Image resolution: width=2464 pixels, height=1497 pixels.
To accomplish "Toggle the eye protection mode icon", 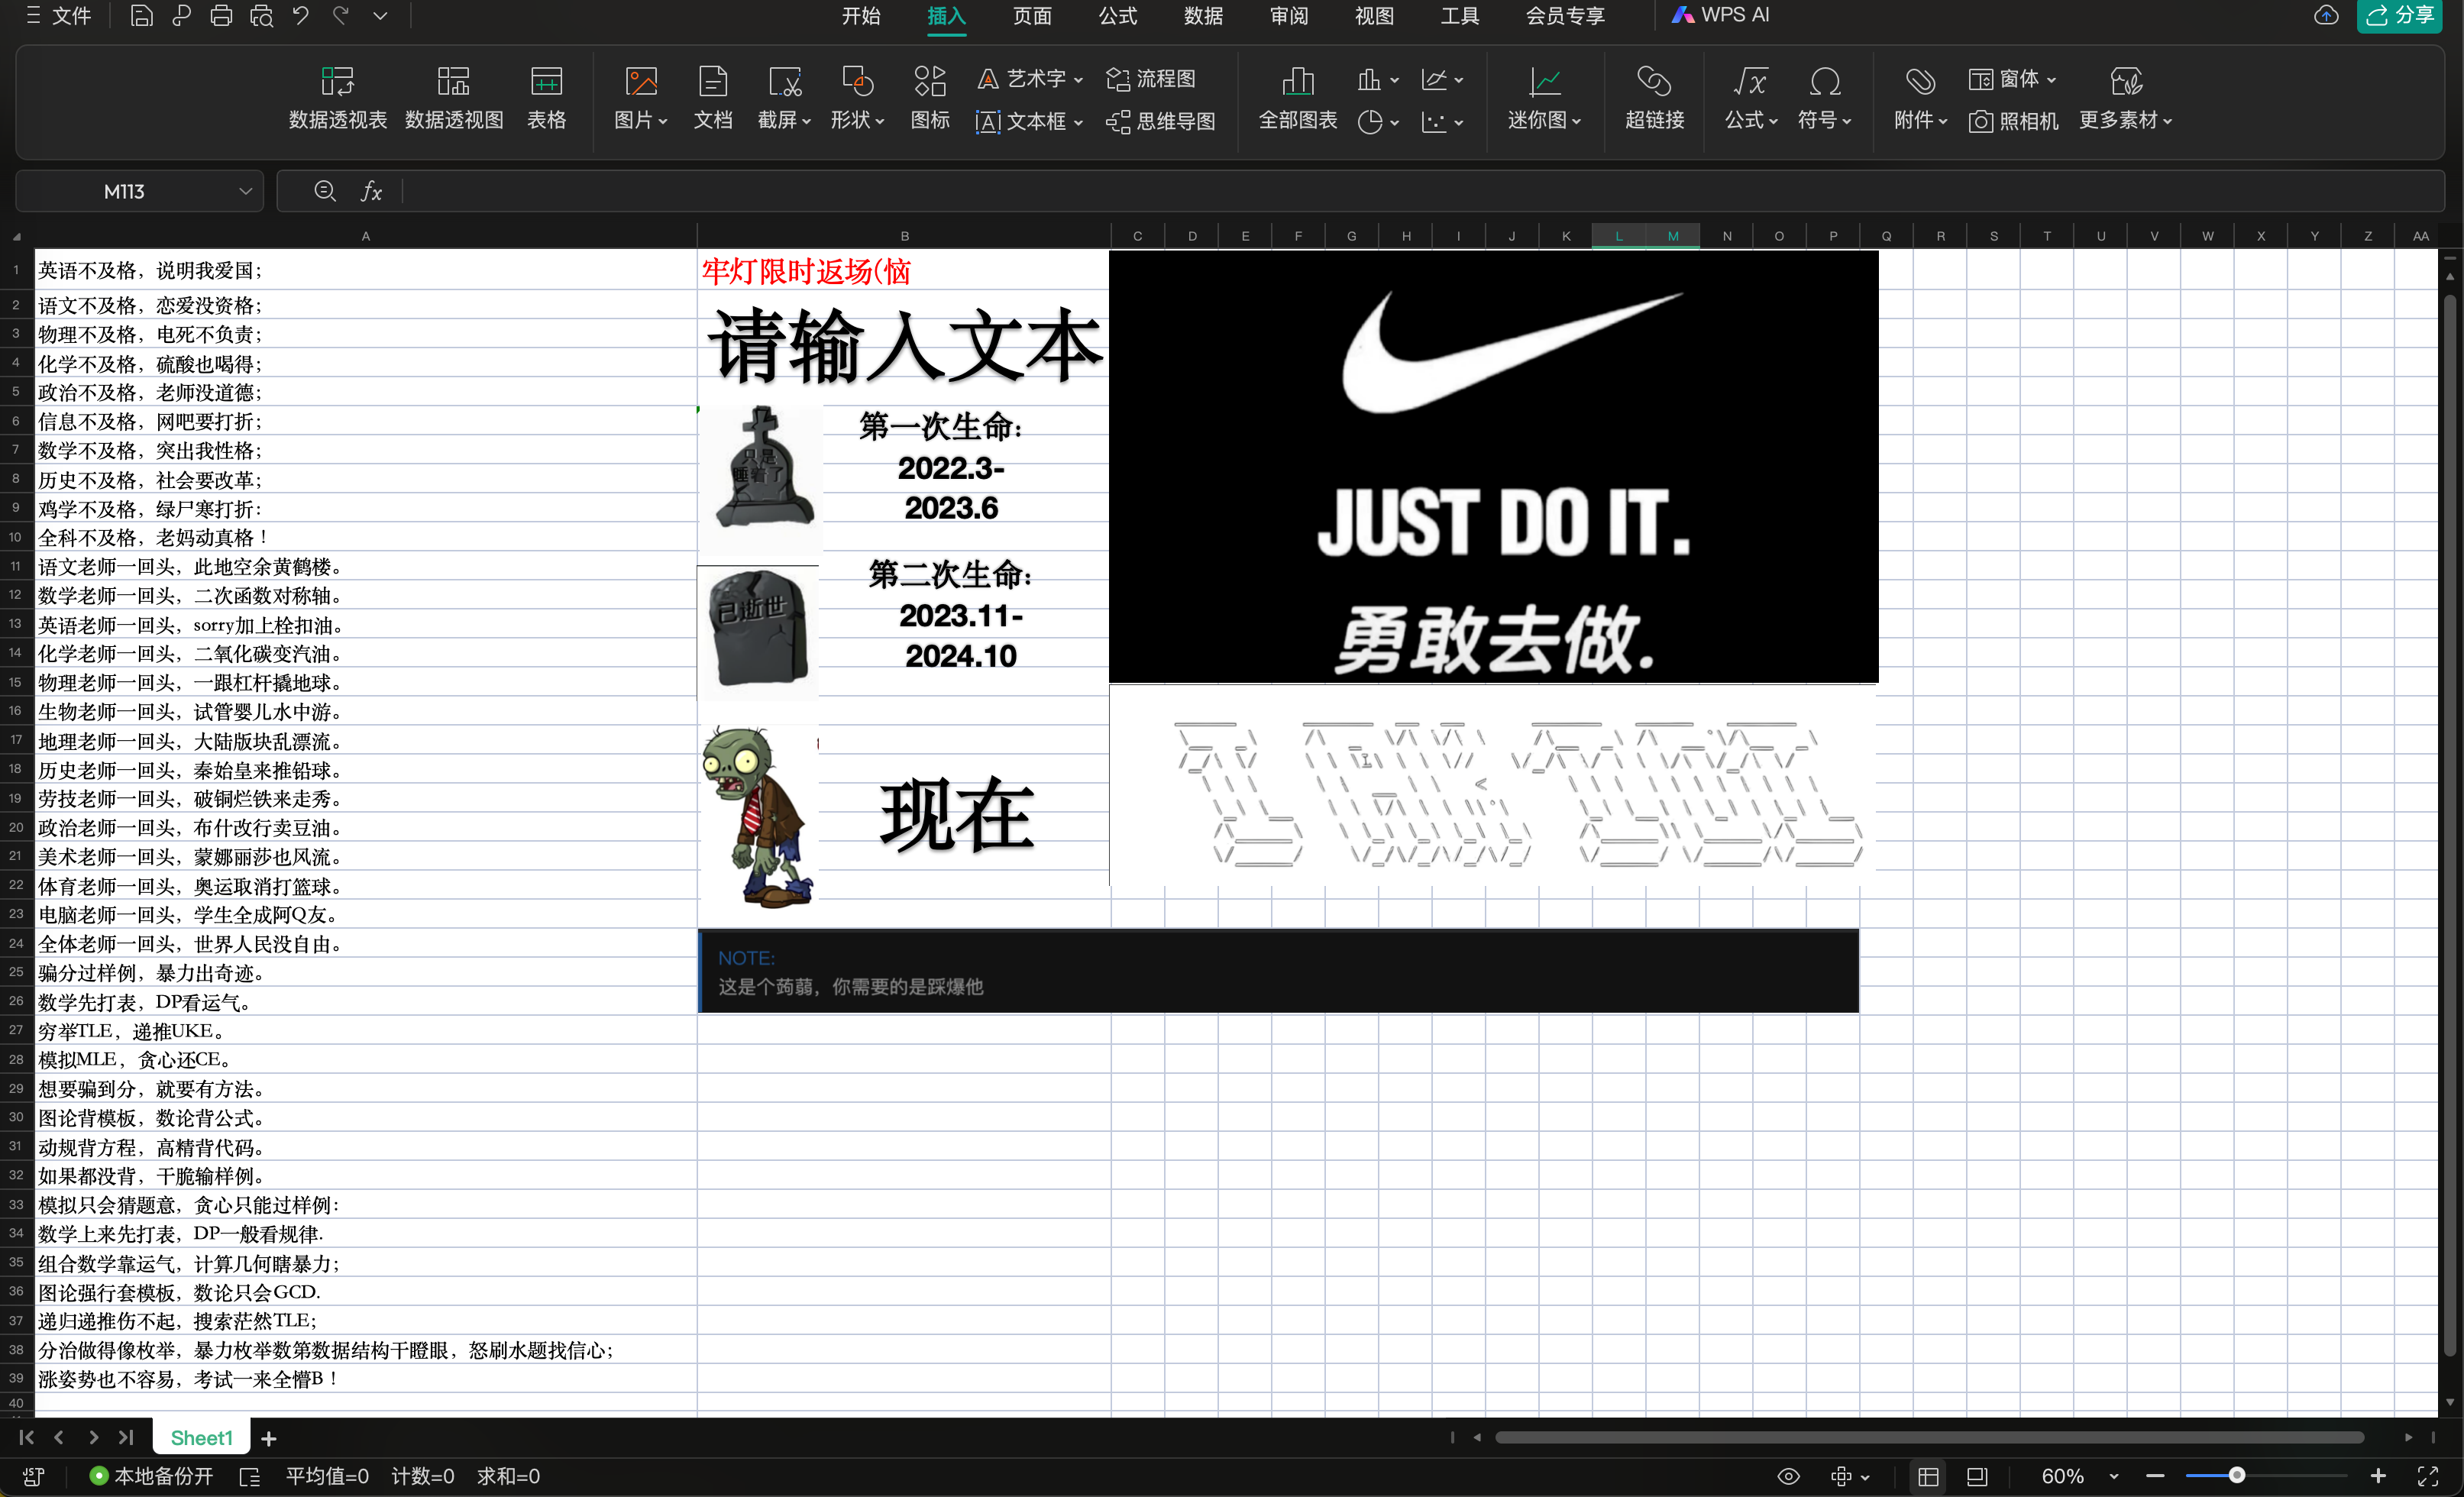I will click(x=1789, y=1476).
